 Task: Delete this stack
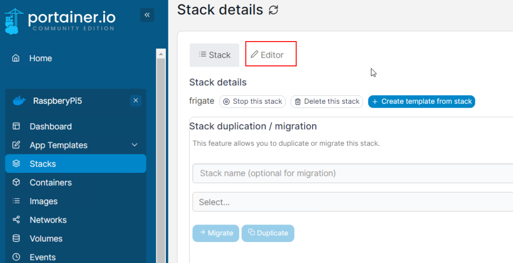click(x=327, y=102)
